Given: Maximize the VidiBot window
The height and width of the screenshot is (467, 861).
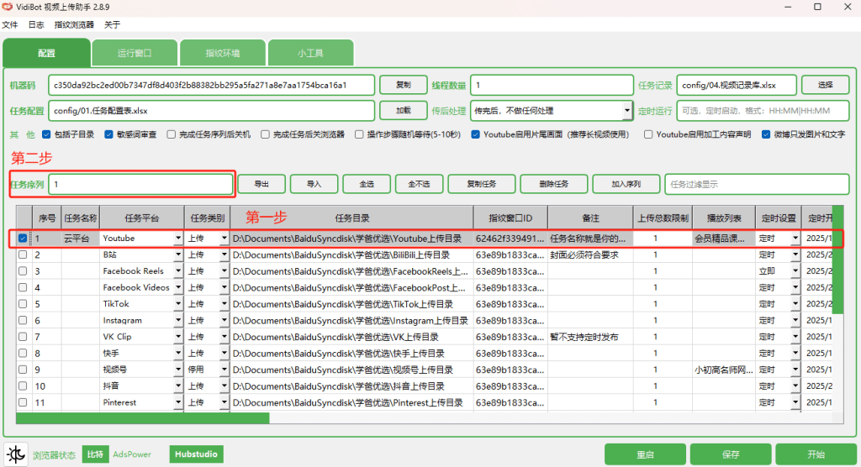Looking at the screenshot, I should click(x=817, y=7).
